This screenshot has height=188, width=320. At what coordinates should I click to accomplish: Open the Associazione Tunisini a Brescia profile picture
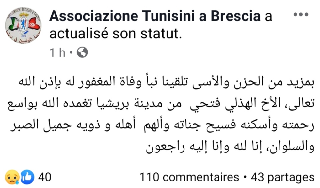coord(23,25)
